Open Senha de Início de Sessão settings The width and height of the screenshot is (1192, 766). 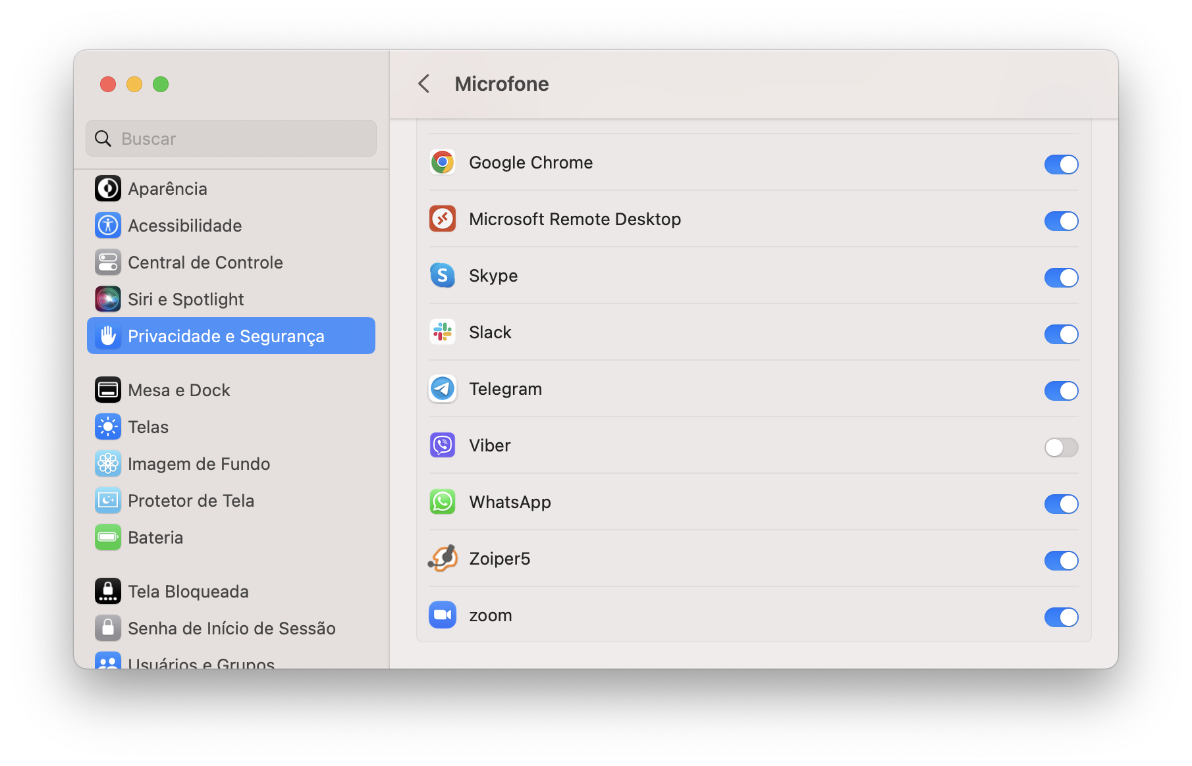(231, 628)
